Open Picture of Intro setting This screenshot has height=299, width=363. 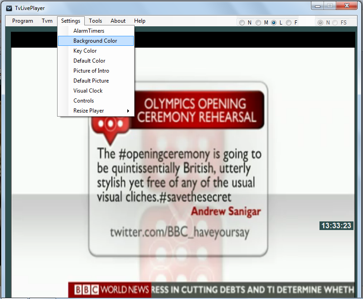(91, 71)
